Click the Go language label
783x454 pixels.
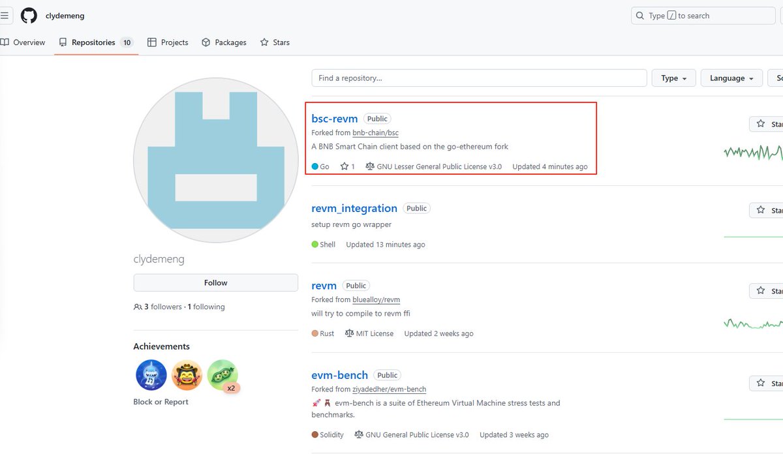(324, 166)
